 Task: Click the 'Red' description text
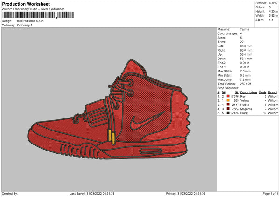click(243, 96)
